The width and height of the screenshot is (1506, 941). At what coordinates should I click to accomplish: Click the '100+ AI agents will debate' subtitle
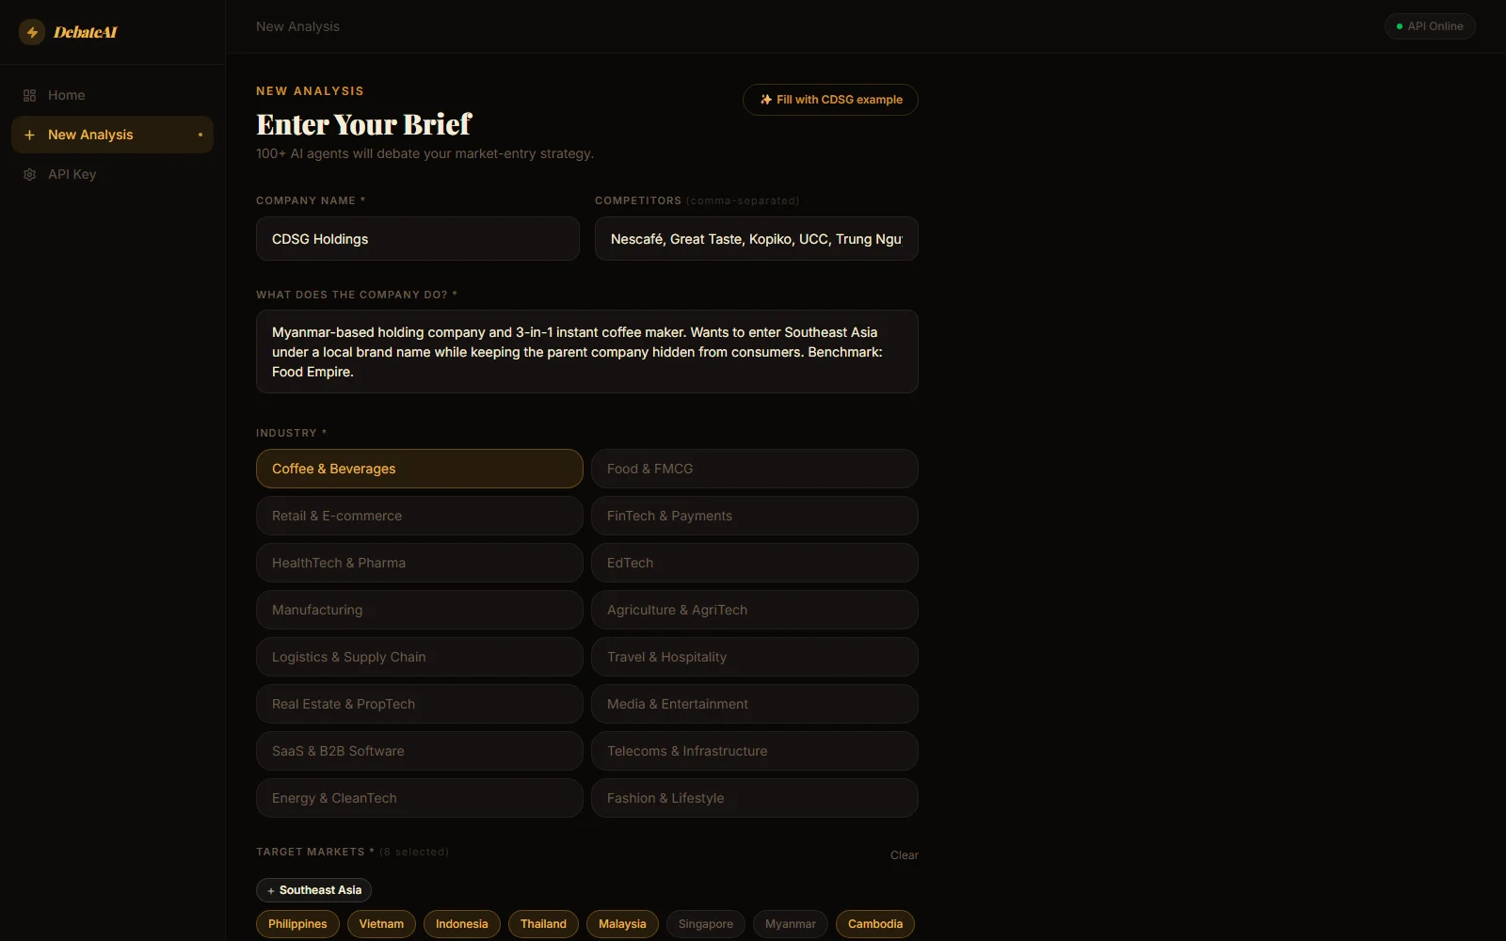pyautogui.click(x=425, y=153)
